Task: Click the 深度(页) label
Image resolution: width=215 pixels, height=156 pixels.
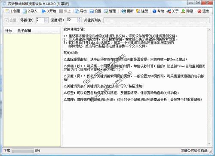Action: click(57, 20)
